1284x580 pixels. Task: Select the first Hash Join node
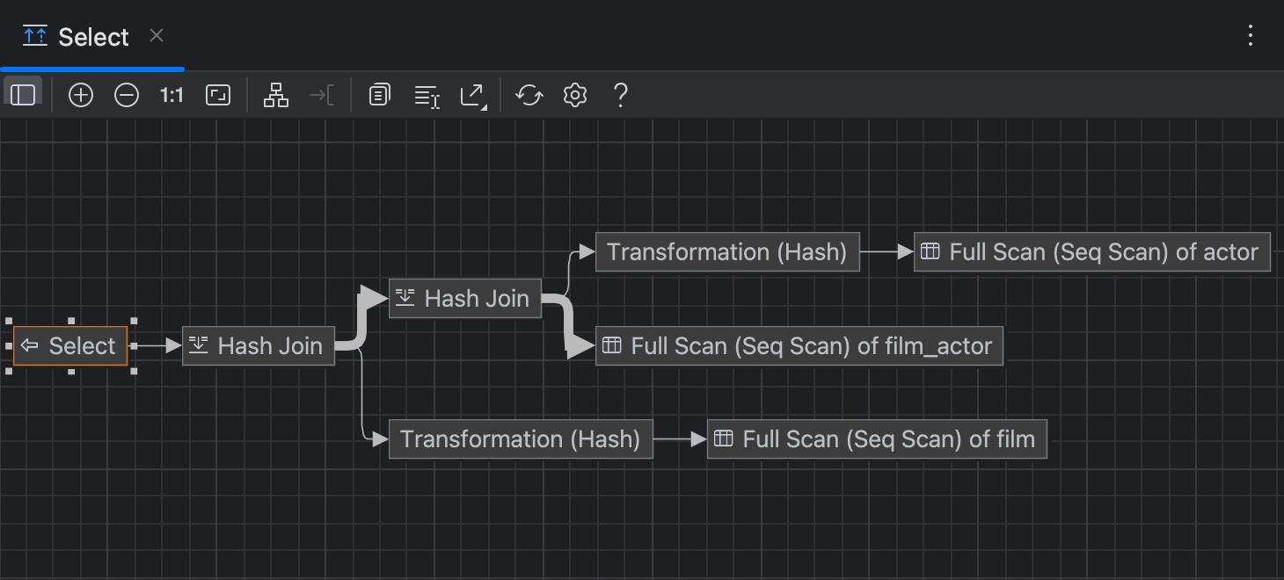click(x=258, y=345)
